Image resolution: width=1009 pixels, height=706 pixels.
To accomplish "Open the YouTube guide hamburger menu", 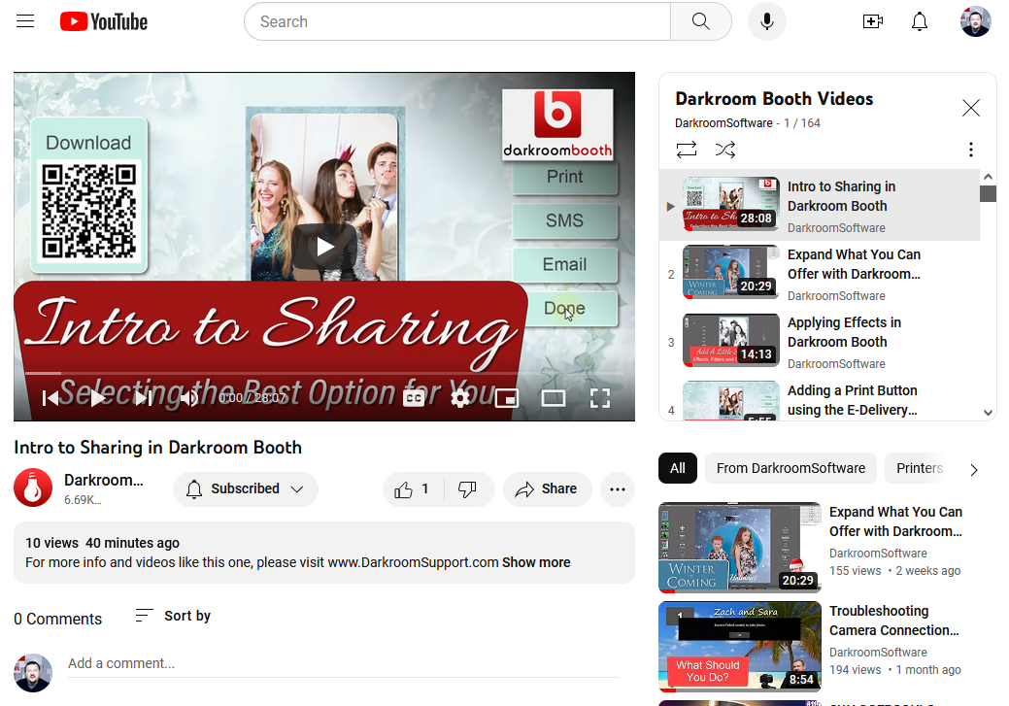I will pos(25,21).
